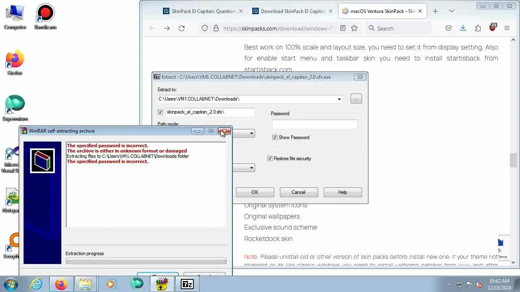
Task: List all Firefox tabs chevron
Action: click(x=451, y=11)
